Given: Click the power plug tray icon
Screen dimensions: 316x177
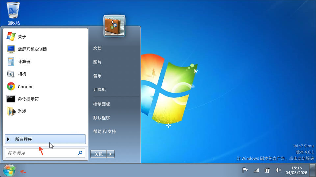Looking at the screenshot, I should point(267,170).
